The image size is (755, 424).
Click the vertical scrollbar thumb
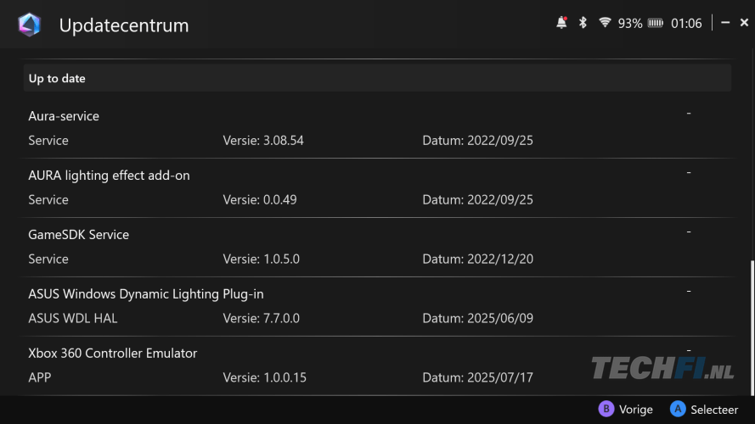point(751,326)
